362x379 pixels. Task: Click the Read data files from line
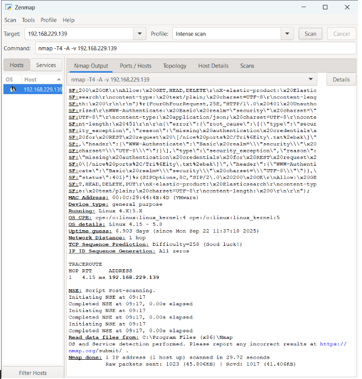(150, 337)
